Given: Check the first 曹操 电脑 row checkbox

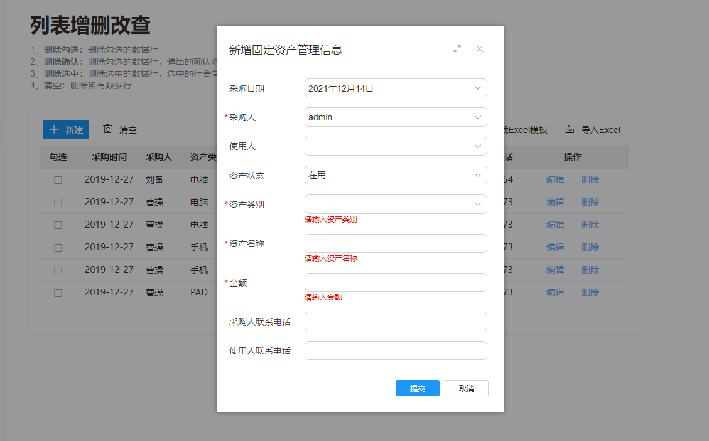Looking at the screenshot, I should click(x=58, y=202).
